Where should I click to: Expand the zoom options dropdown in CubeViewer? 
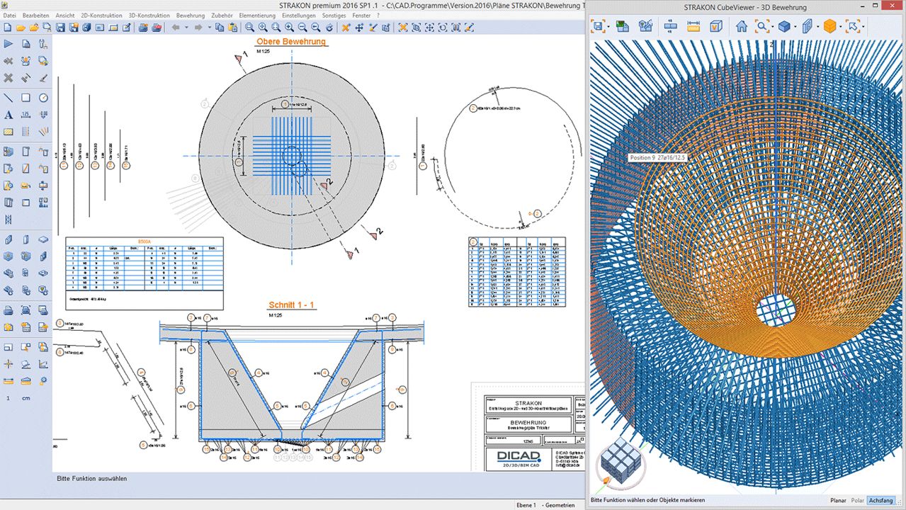[x=771, y=27]
